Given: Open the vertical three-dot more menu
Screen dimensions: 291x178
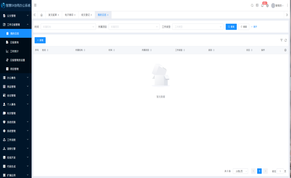Looking at the screenshot, I should (x=287, y=5).
